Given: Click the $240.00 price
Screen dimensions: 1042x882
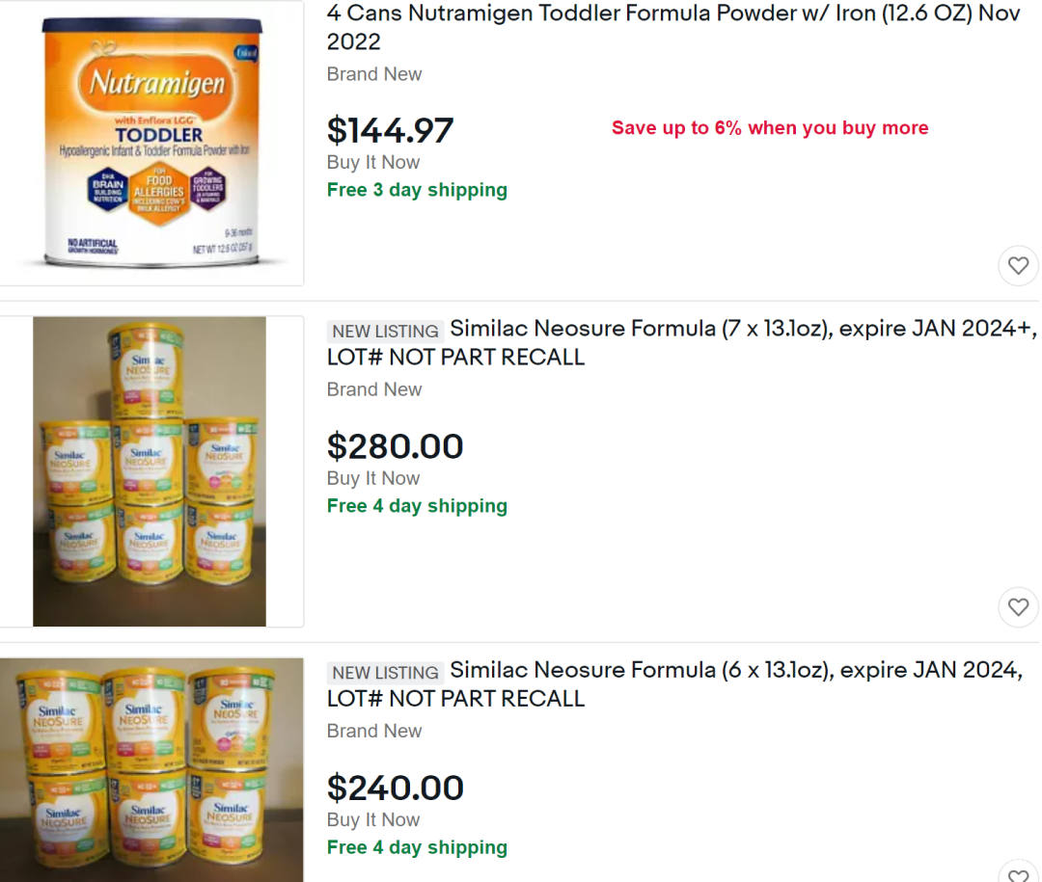Looking at the screenshot, I should tap(395, 788).
